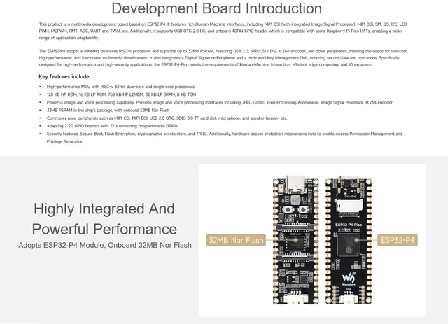The height and width of the screenshot is (324, 448).
Task: Click the back-side board image with Waveshare logo
Action: 349,239
